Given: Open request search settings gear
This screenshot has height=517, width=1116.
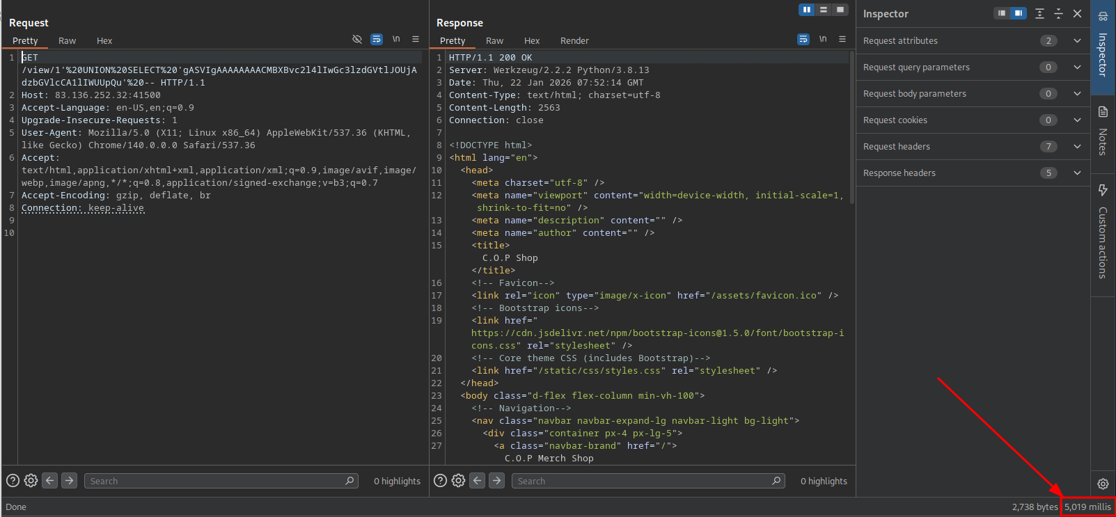Looking at the screenshot, I should [31, 481].
